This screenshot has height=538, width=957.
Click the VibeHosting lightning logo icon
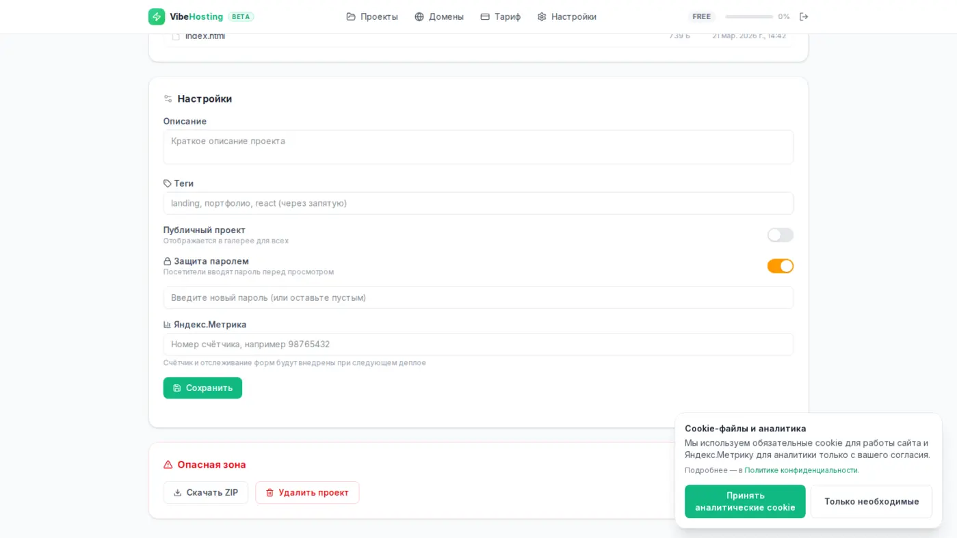pos(157,16)
